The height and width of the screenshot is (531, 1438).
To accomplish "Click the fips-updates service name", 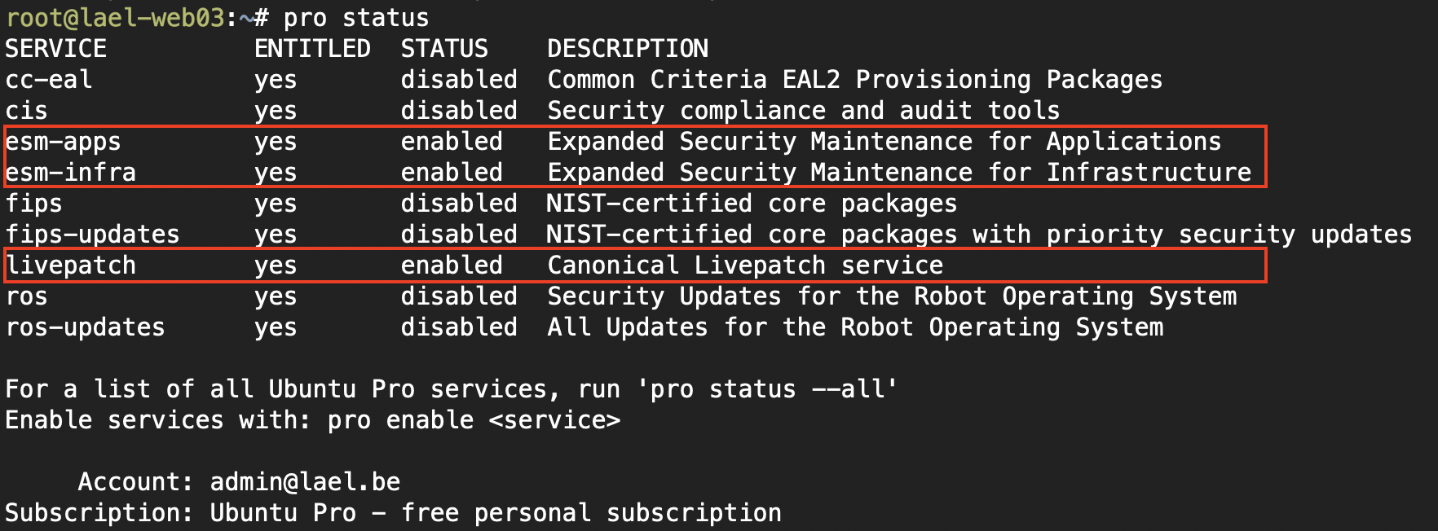I will tap(92, 235).
